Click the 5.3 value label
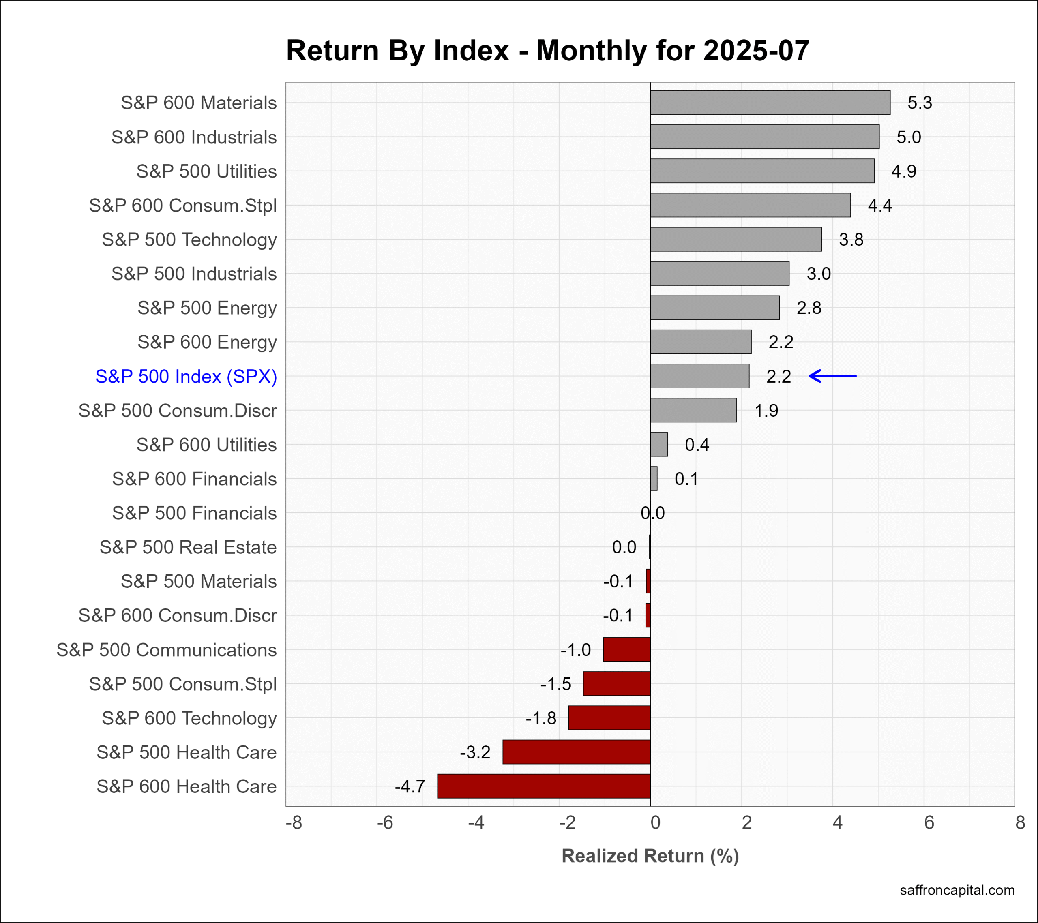 [x=920, y=103]
